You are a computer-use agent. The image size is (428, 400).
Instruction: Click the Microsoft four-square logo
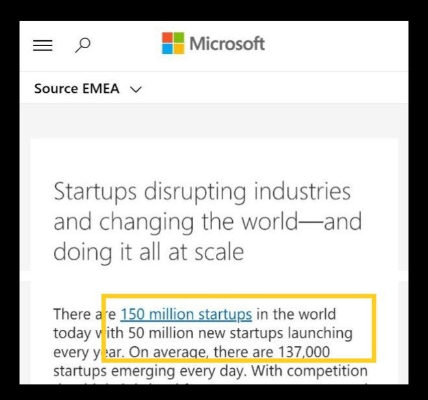point(173,44)
